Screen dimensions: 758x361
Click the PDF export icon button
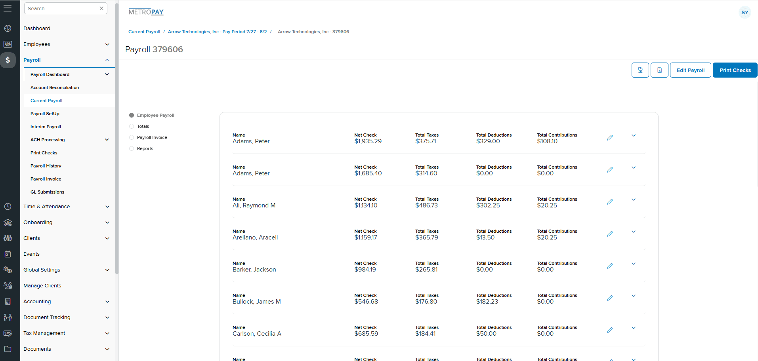[640, 70]
